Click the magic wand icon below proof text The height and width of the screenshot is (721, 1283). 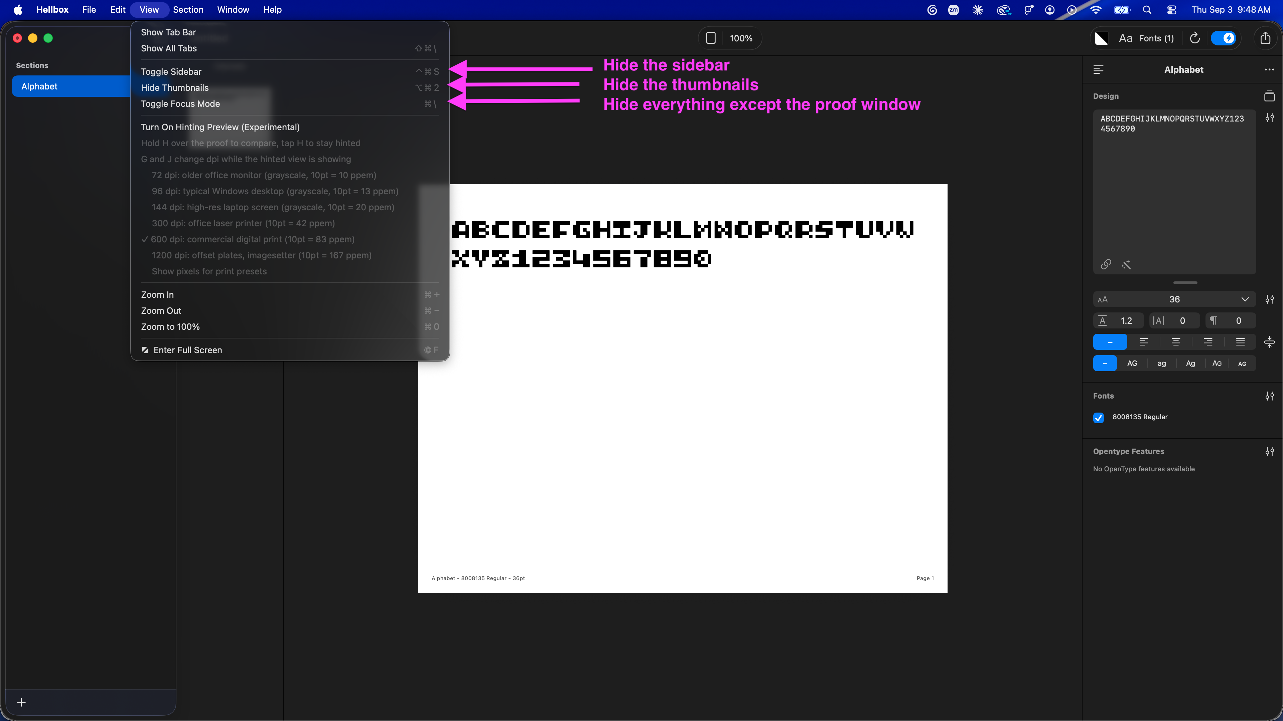[1126, 264]
